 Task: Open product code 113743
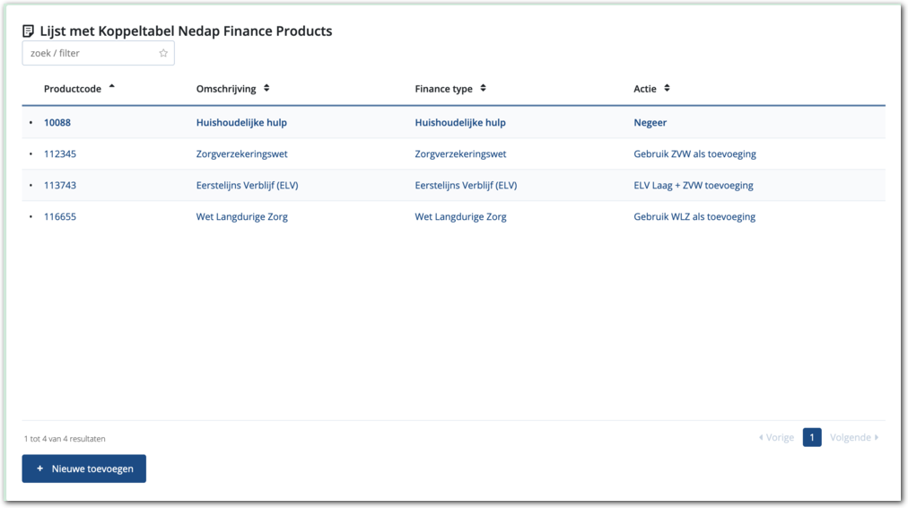pyautogui.click(x=60, y=186)
